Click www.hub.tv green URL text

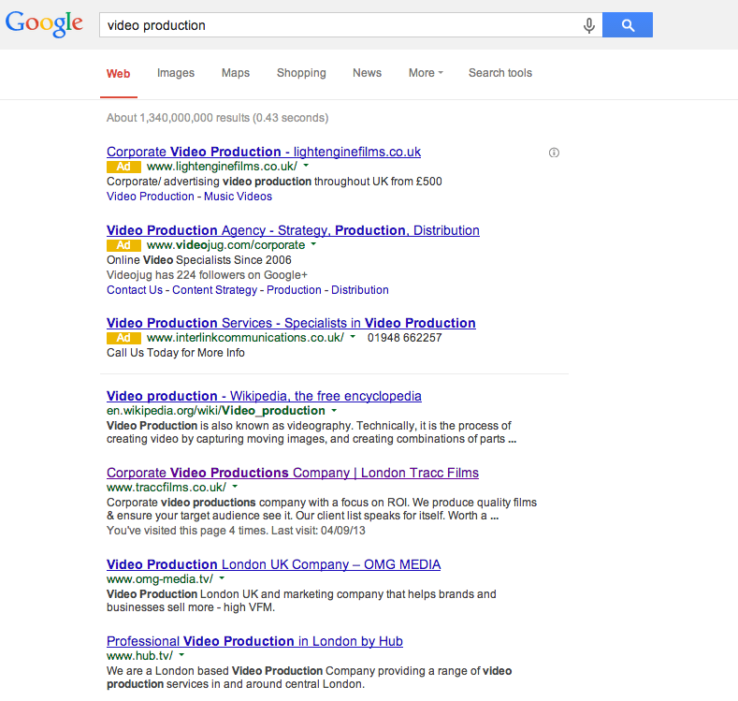pyautogui.click(x=139, y=656)
